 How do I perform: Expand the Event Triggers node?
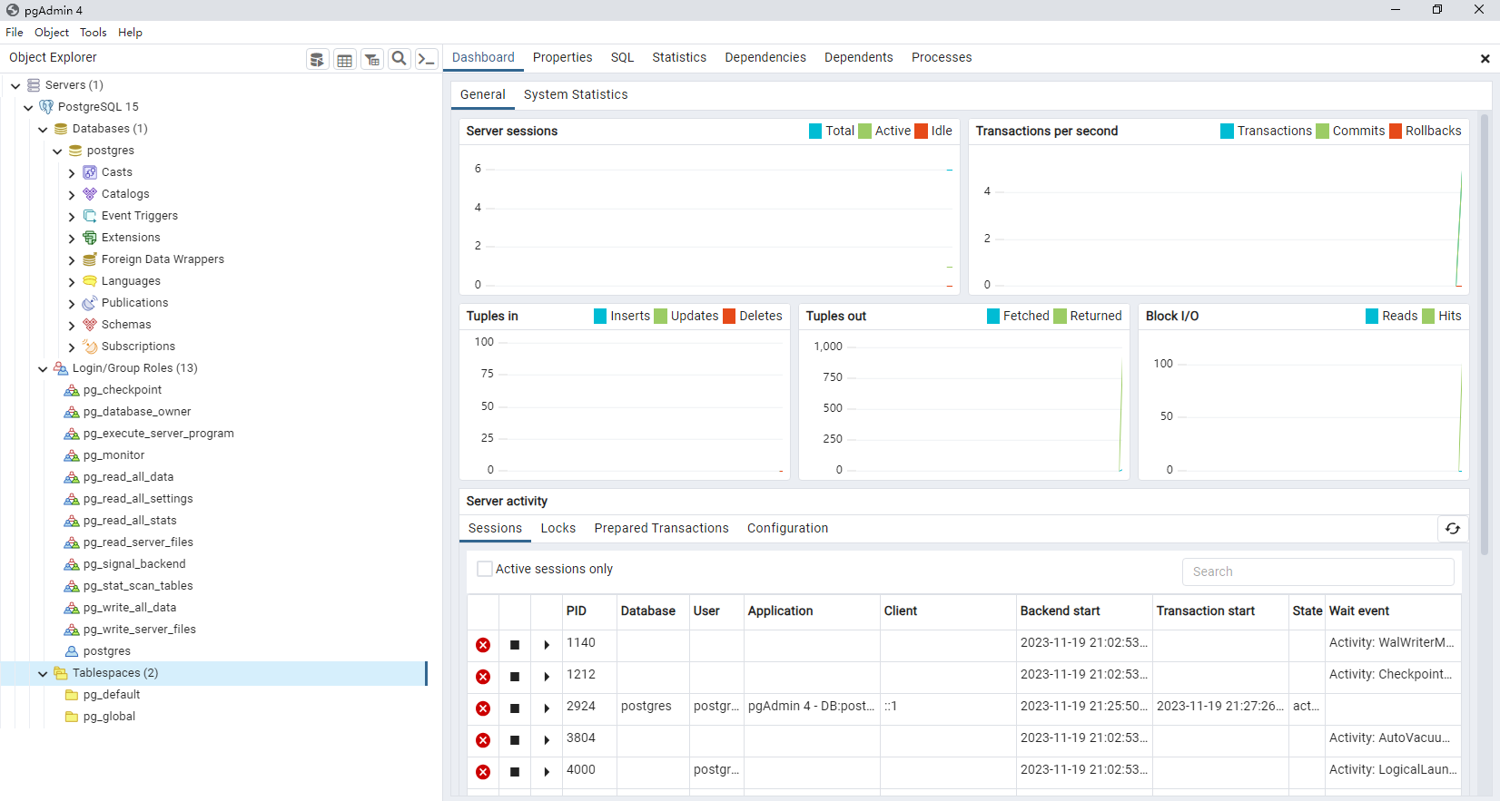pos(72,216)
